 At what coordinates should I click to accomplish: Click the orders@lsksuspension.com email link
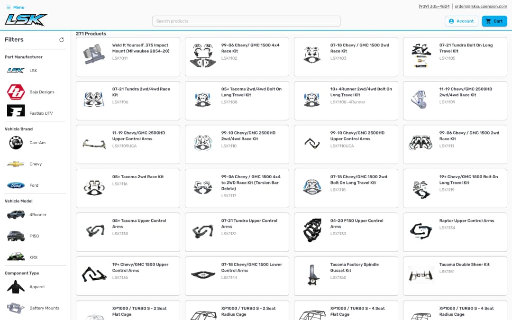point(481,6)
